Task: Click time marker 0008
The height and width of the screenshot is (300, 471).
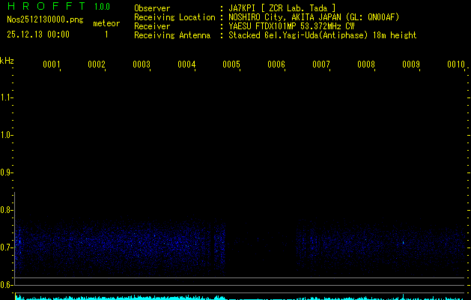Action: tap(366, 64)
